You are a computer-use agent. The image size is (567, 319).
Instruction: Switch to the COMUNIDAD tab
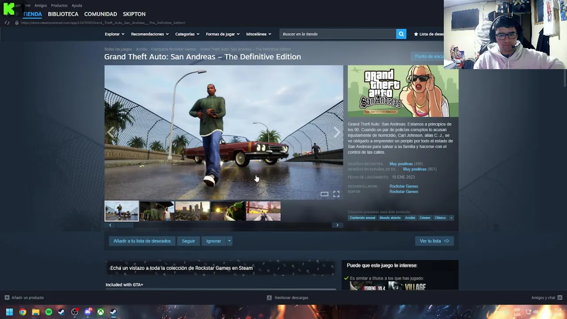101,14
